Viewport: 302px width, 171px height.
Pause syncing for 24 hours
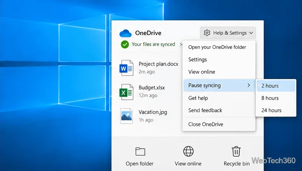[276, 110]
